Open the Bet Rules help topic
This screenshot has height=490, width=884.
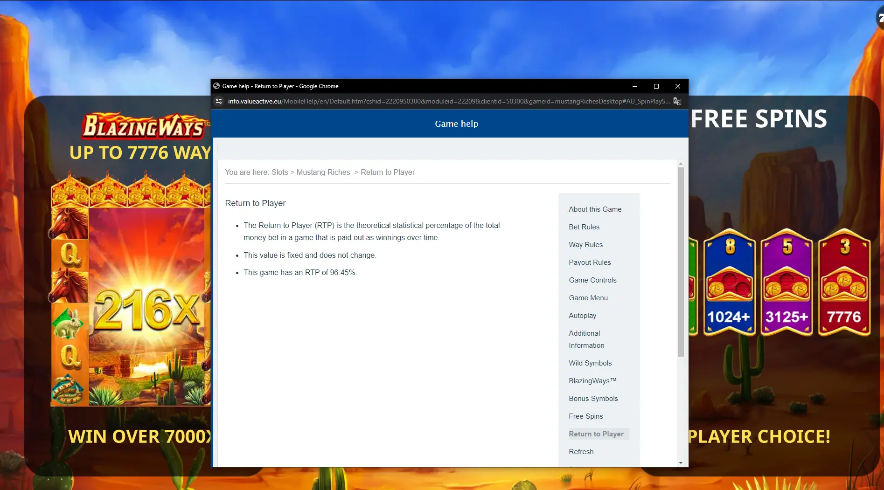(584, 227)
